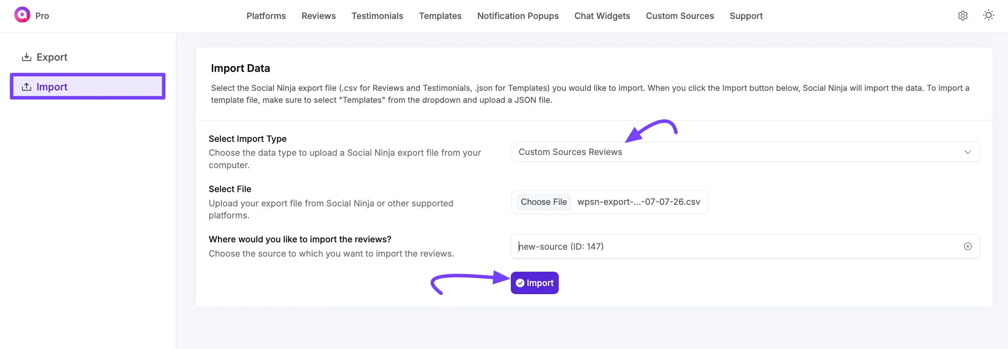Click the Import upload icon in sidebar

click(27, 87)
